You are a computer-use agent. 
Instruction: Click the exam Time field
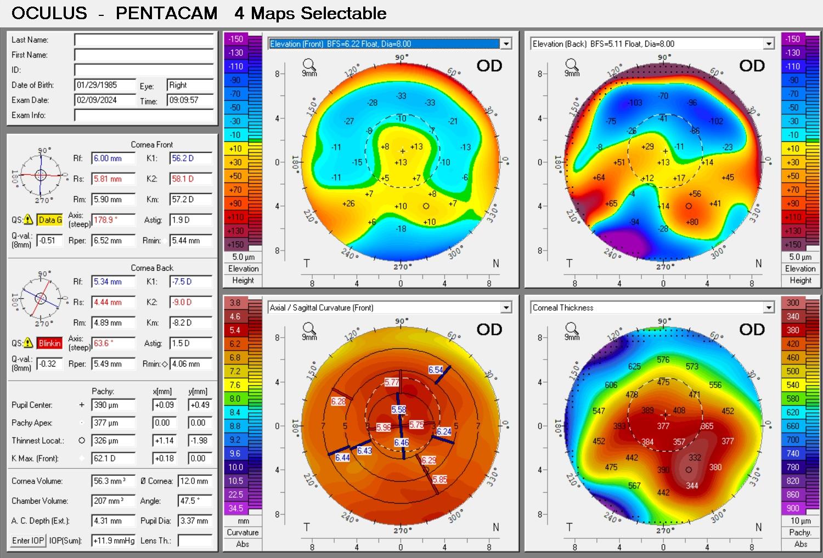pyautogui.click(x=190, y=100)
